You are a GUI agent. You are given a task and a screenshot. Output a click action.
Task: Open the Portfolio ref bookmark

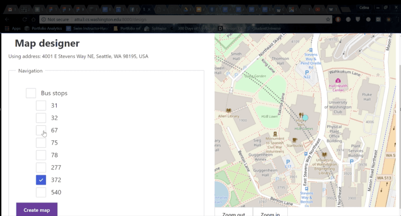point(127,28)
